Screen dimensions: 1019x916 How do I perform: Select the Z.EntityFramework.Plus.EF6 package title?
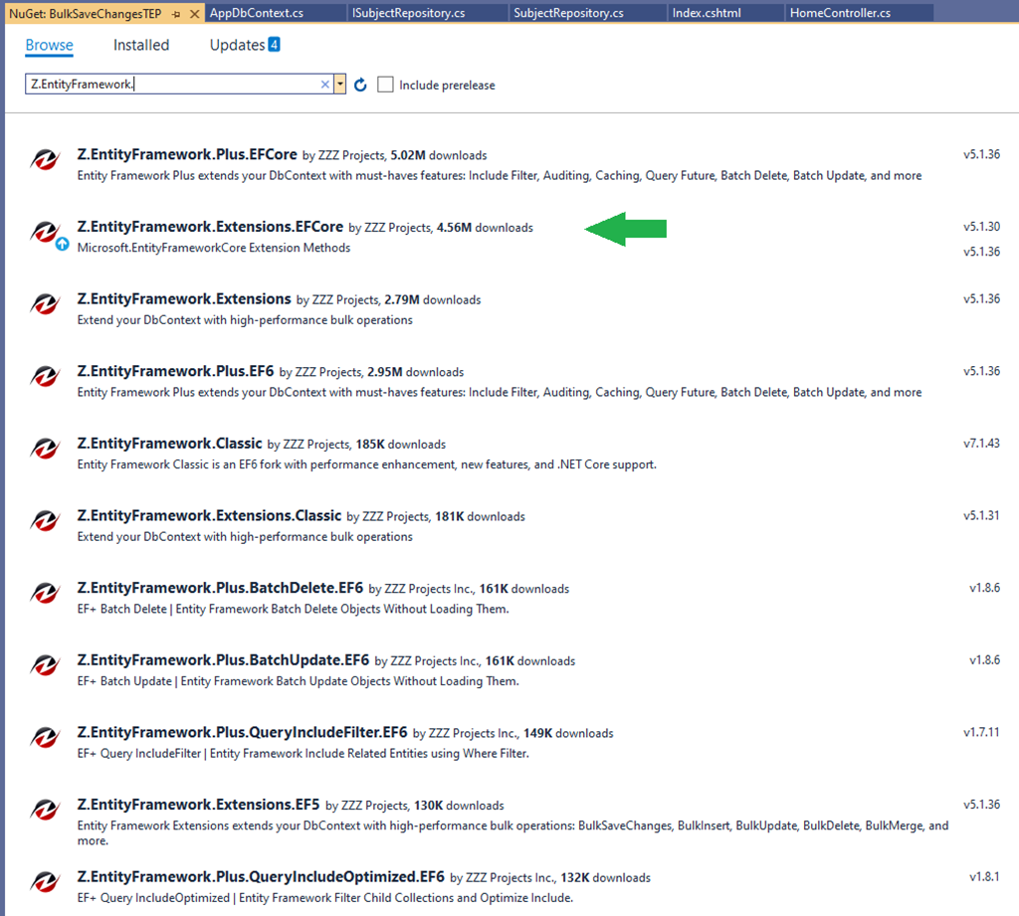(175, 371)
